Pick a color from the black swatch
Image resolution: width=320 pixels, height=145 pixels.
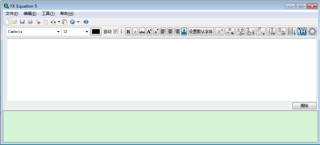click(x=96, y=31)
